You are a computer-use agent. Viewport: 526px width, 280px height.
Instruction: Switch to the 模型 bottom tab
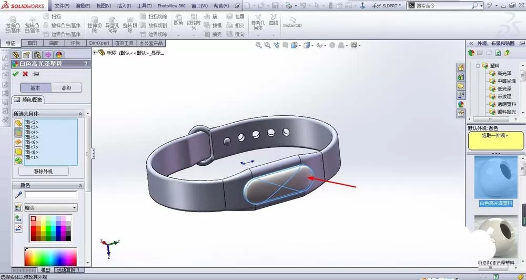pos(46,270)
